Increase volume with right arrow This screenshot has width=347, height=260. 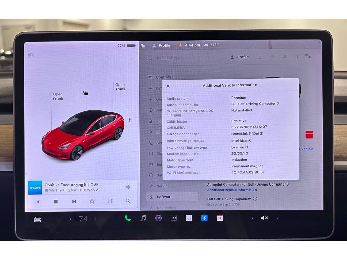[278, 218]
